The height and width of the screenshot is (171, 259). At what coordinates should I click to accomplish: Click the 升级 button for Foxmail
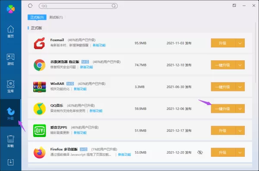tap(223, 43)
